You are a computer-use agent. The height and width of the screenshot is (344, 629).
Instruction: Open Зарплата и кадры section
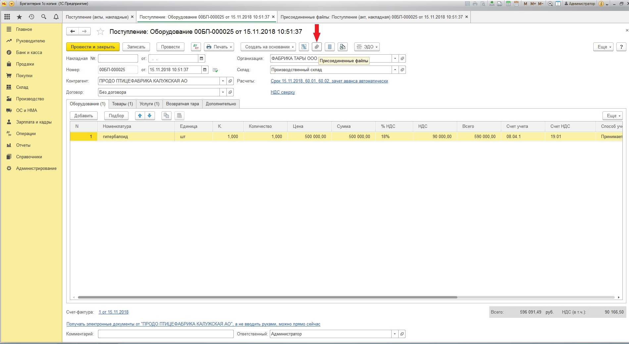pos(34,122)
